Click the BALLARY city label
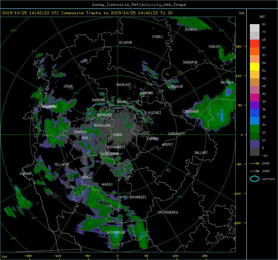This screenshot has width=278, height=260. click(x=201, y=153)
